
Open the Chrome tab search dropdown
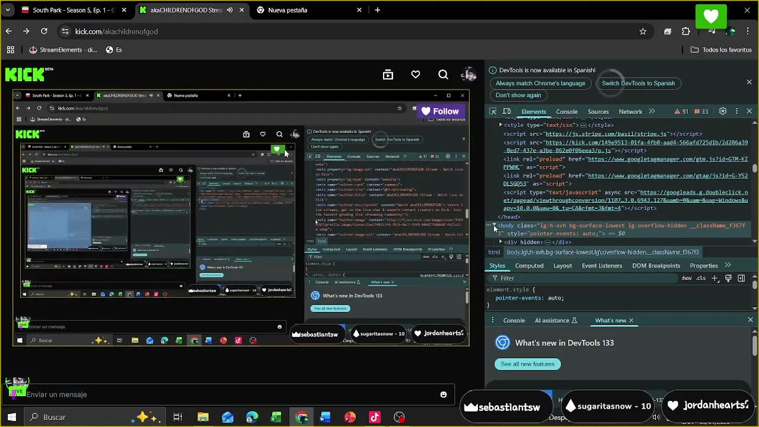[8, 10]
